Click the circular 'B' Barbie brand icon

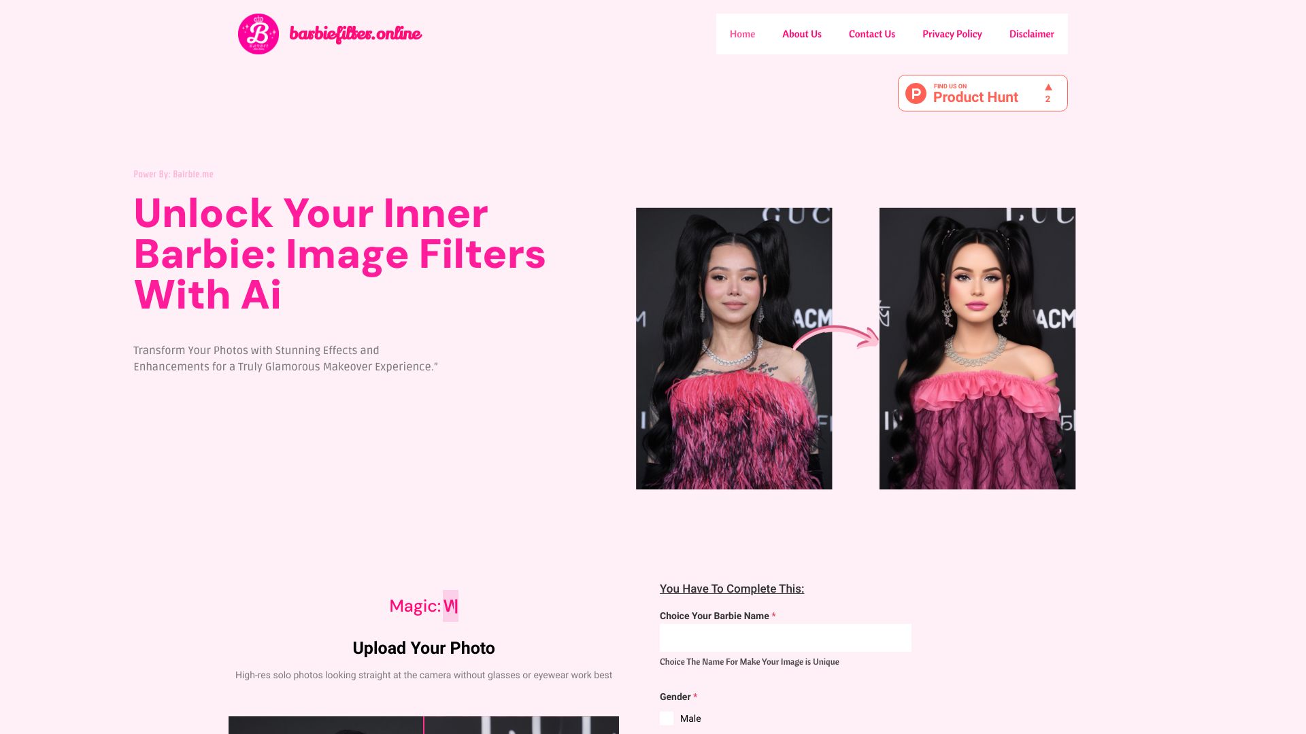[x=258, y=34]
